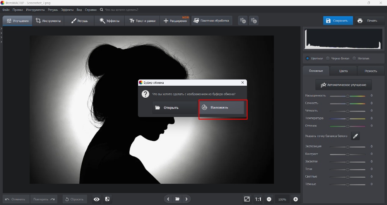Click the load preset icon with down arrow
The image size is (387, 205).
click(253, 21)
